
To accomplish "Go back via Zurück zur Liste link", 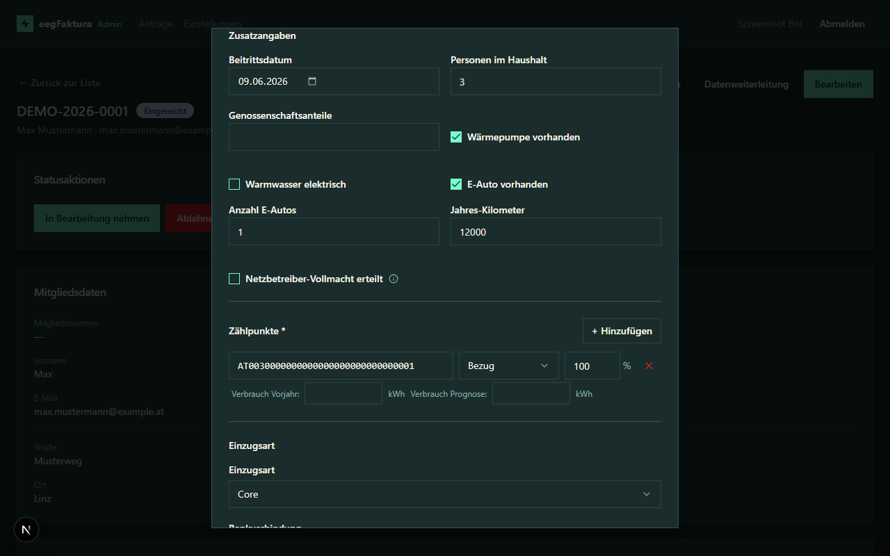I will (x=59, y=83).
